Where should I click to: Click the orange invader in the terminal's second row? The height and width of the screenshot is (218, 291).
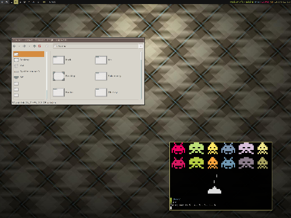coord(212,163)
